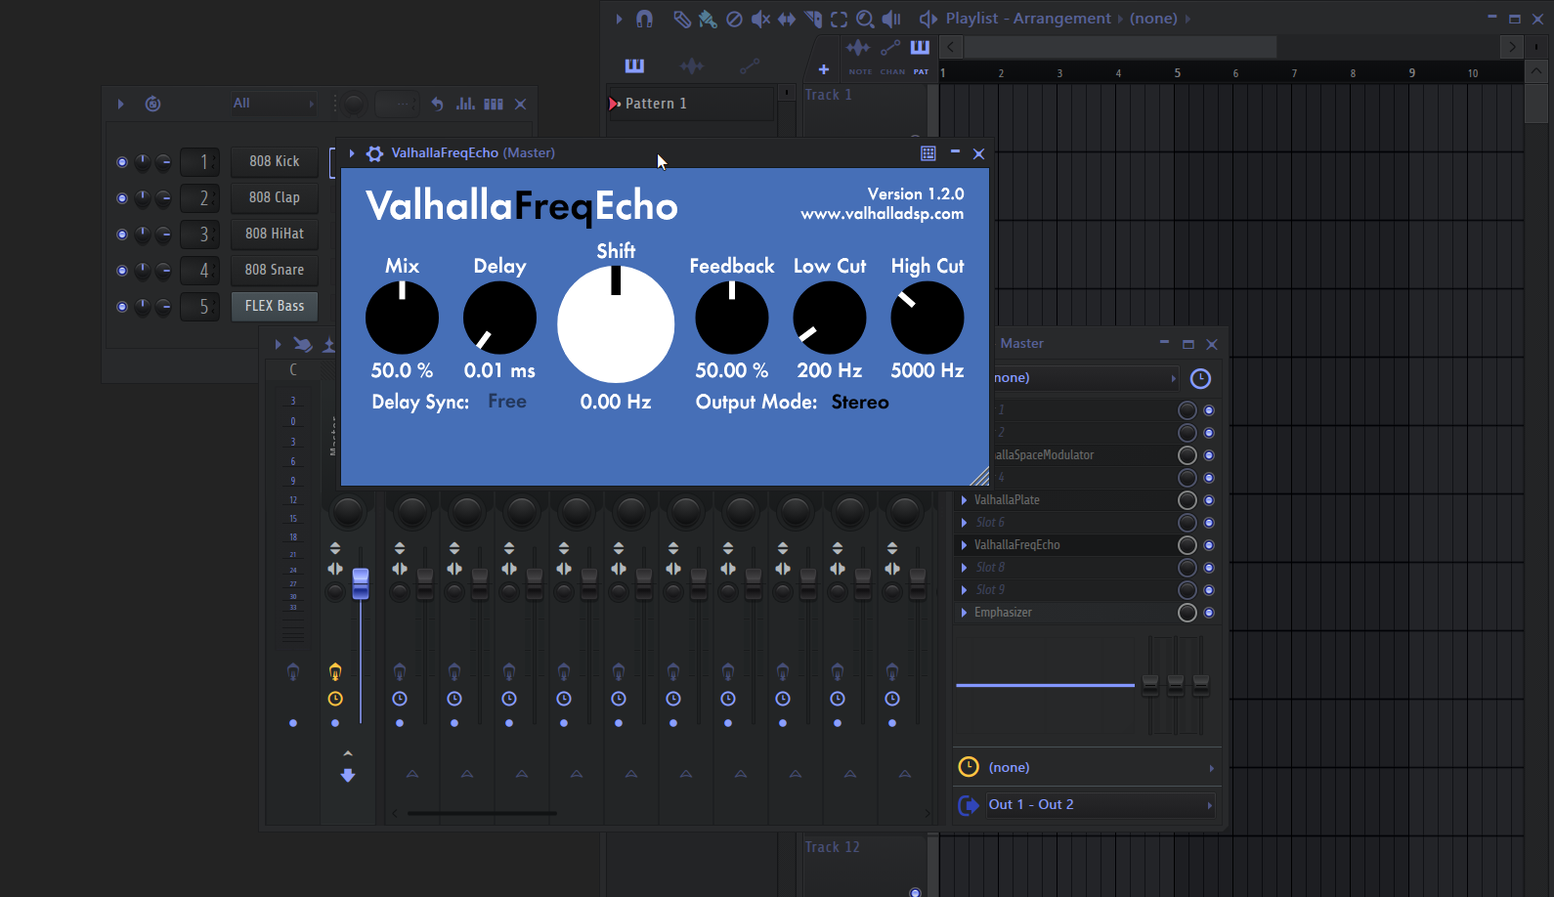Viewport: 1554px width, 897px height.
Task: Mute the 808 Clap channel
Action: coord(122,198)
